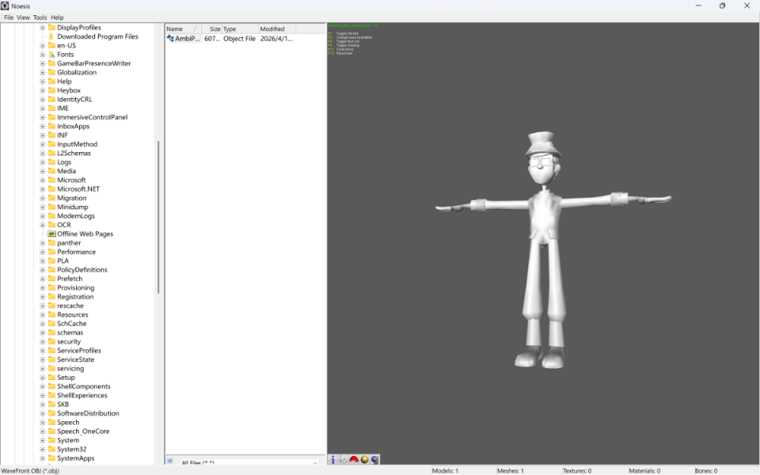760x475 pixels.
Task: Click the 'Textures: 0' status bar entry
Action: (x=577, y=470)
